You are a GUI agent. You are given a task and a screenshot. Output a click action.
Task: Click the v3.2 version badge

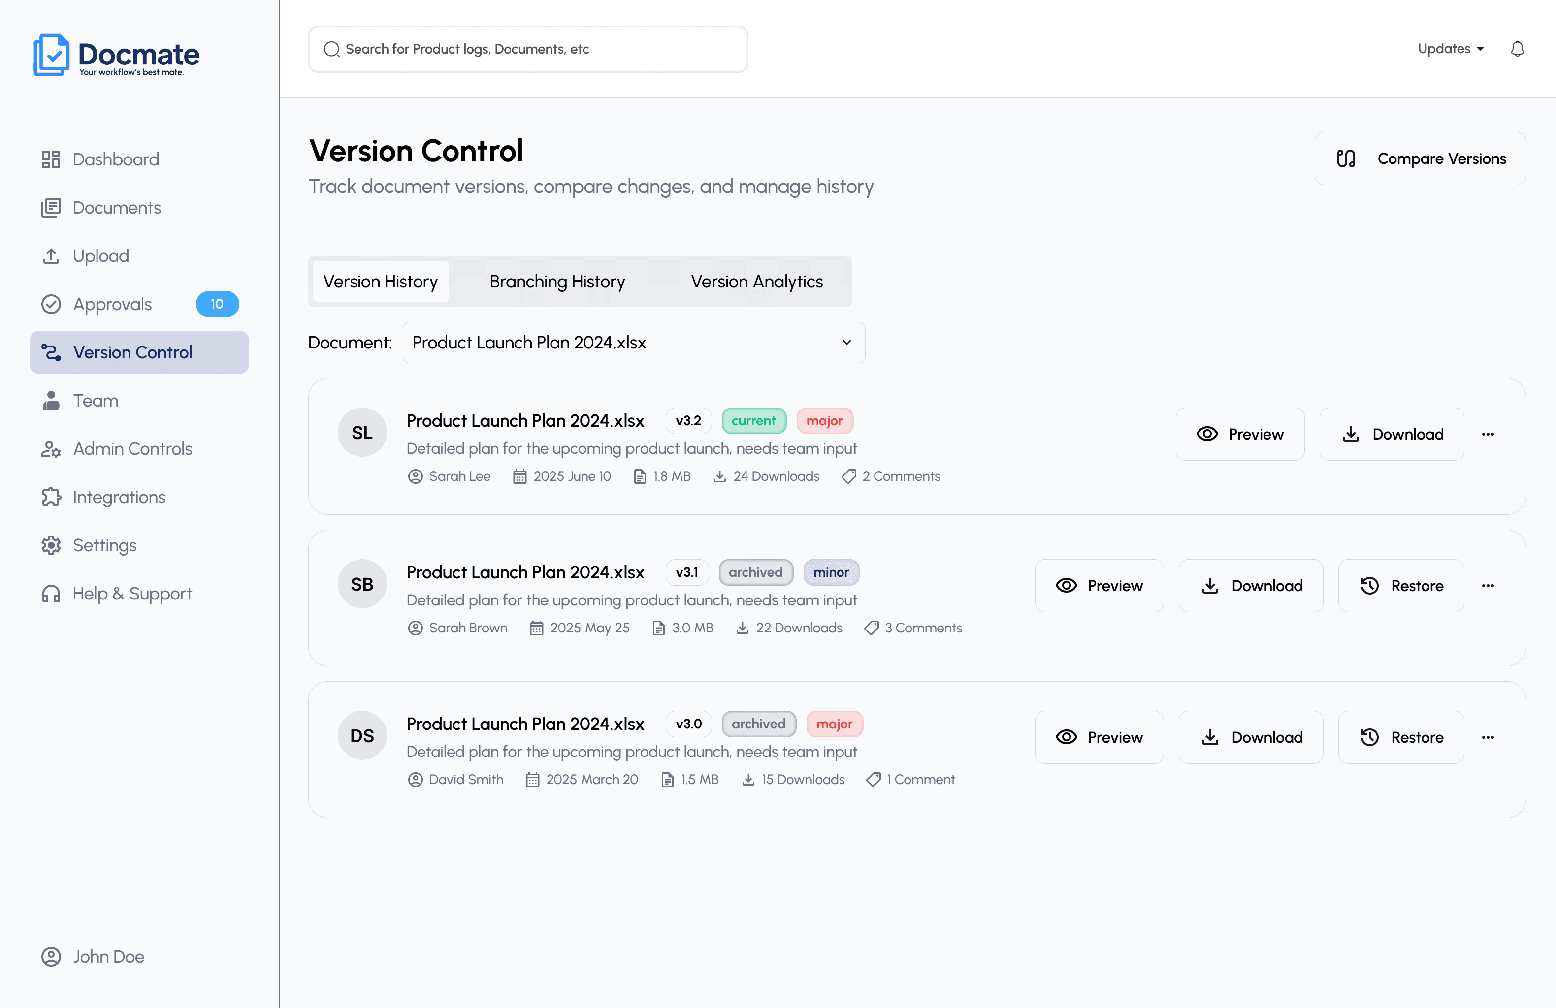688,421
